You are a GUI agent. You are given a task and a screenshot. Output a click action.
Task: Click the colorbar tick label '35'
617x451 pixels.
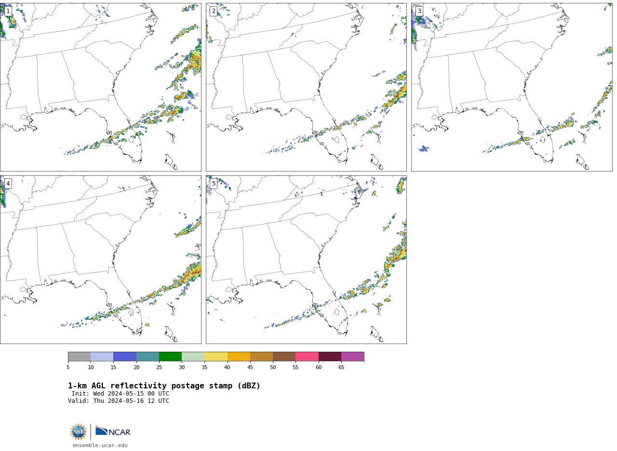[x=204, y=368]
